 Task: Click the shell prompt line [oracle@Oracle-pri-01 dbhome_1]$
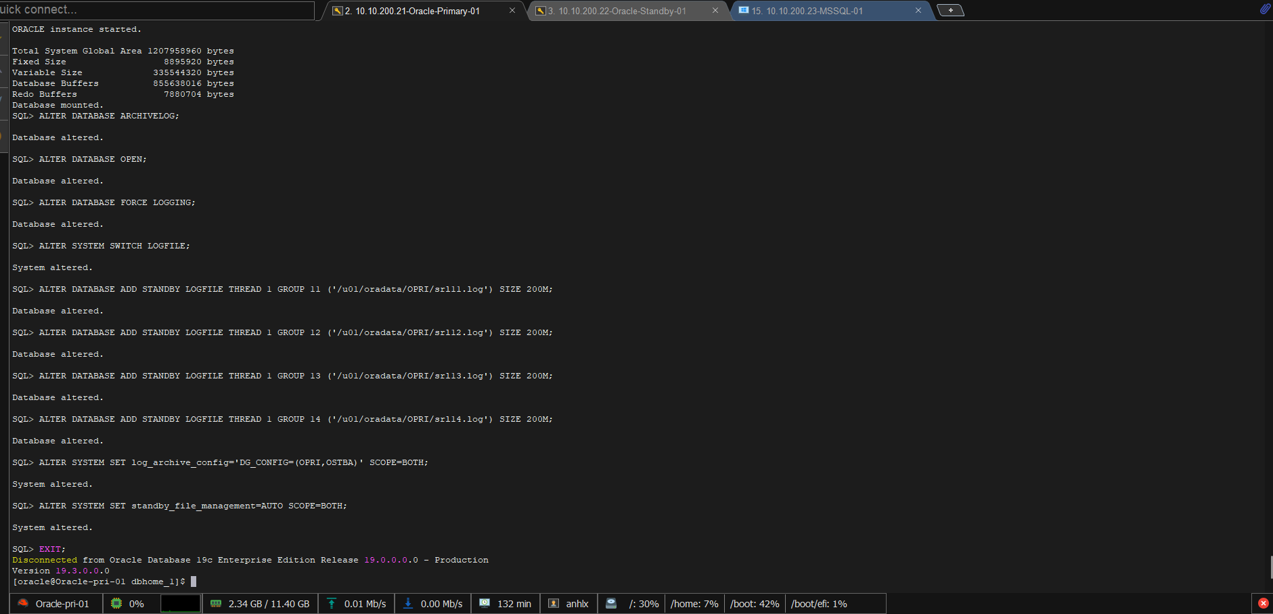coord(99,582)
